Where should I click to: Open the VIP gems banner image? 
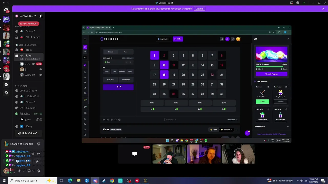pos(271,54)
